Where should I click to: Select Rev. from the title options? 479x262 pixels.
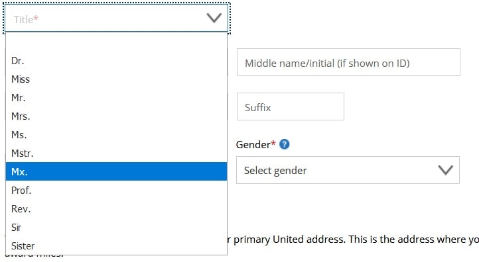tap(116, 209)
